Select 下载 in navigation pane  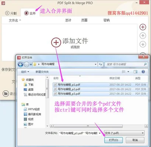(29, 85)
